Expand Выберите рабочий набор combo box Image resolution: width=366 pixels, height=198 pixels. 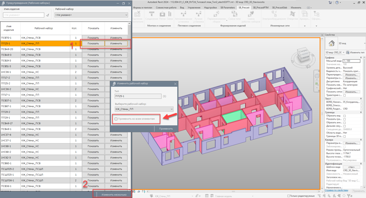[144, 109]
